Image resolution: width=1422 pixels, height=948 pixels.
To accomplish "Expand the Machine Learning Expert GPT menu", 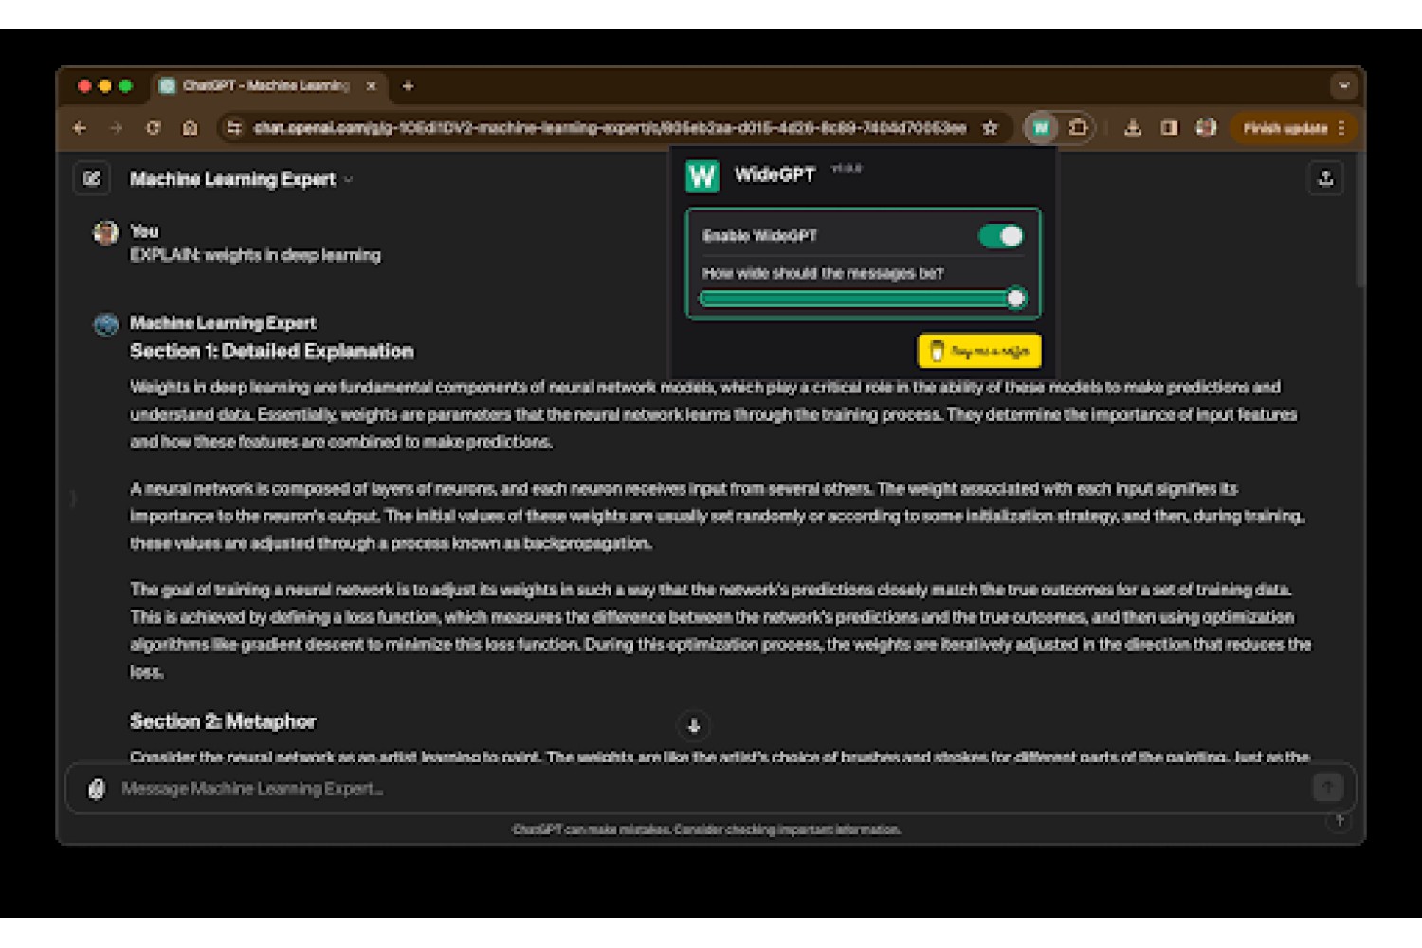I will tap(348, 179).
